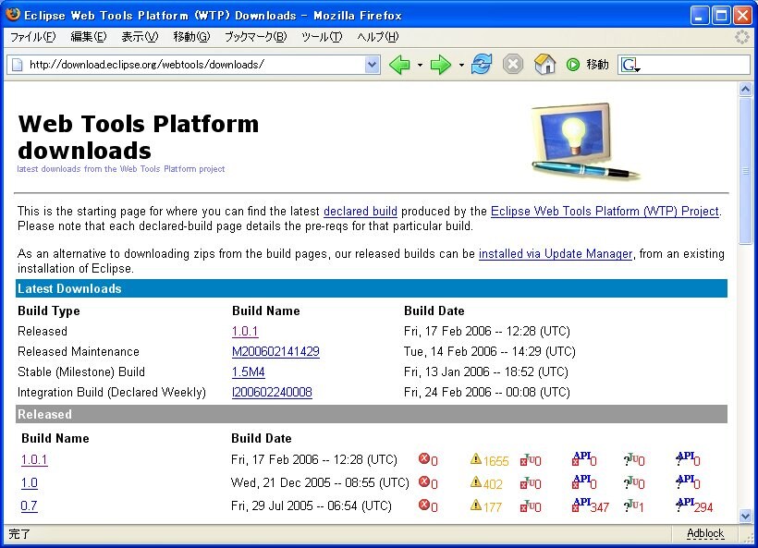Open the Forward button history dropdown arrow
Screen dimensions: 758x548
tap(461, 65)
